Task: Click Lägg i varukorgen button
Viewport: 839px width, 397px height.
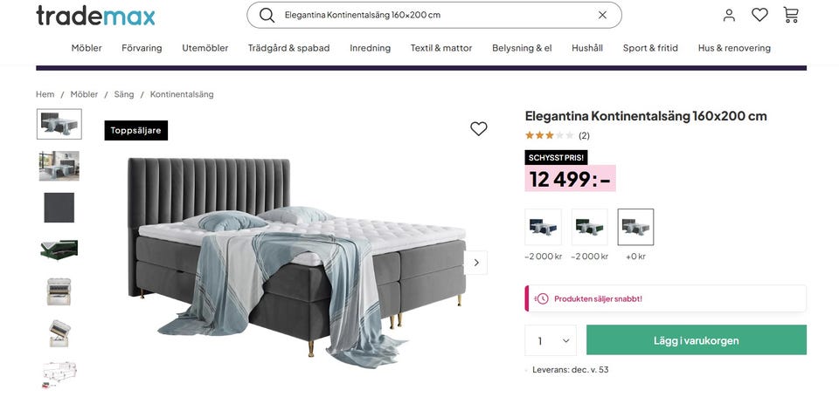Action: (x=696, y=340)
